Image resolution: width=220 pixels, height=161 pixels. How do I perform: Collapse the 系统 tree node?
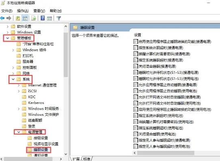(13, 79)
